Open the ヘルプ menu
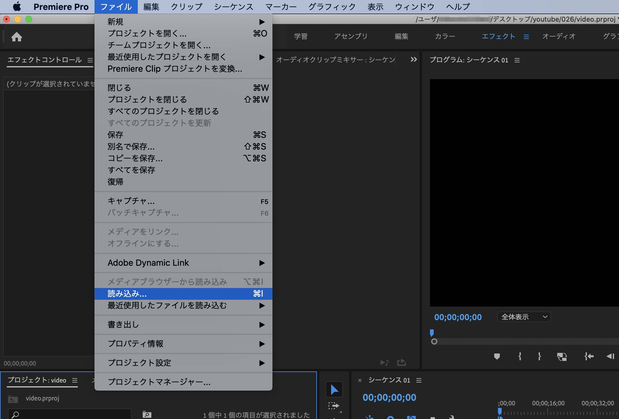Image resolution: width=619 pixels, height=419 pixels. pyautogui.click(x=458, y=6)
